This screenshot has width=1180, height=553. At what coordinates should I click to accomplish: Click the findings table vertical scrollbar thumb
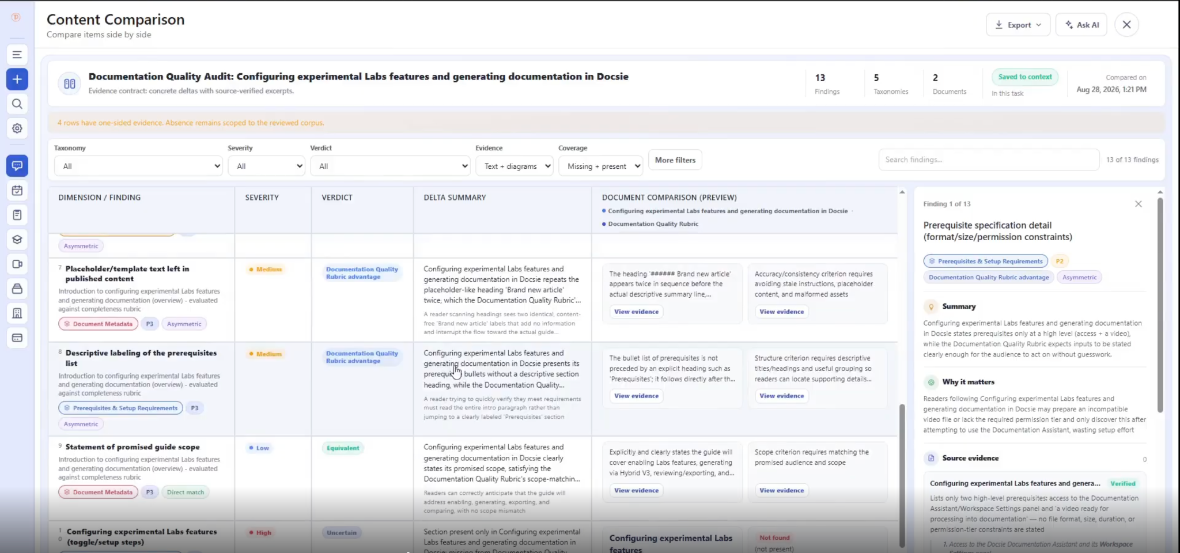click(x=902, y=476)
